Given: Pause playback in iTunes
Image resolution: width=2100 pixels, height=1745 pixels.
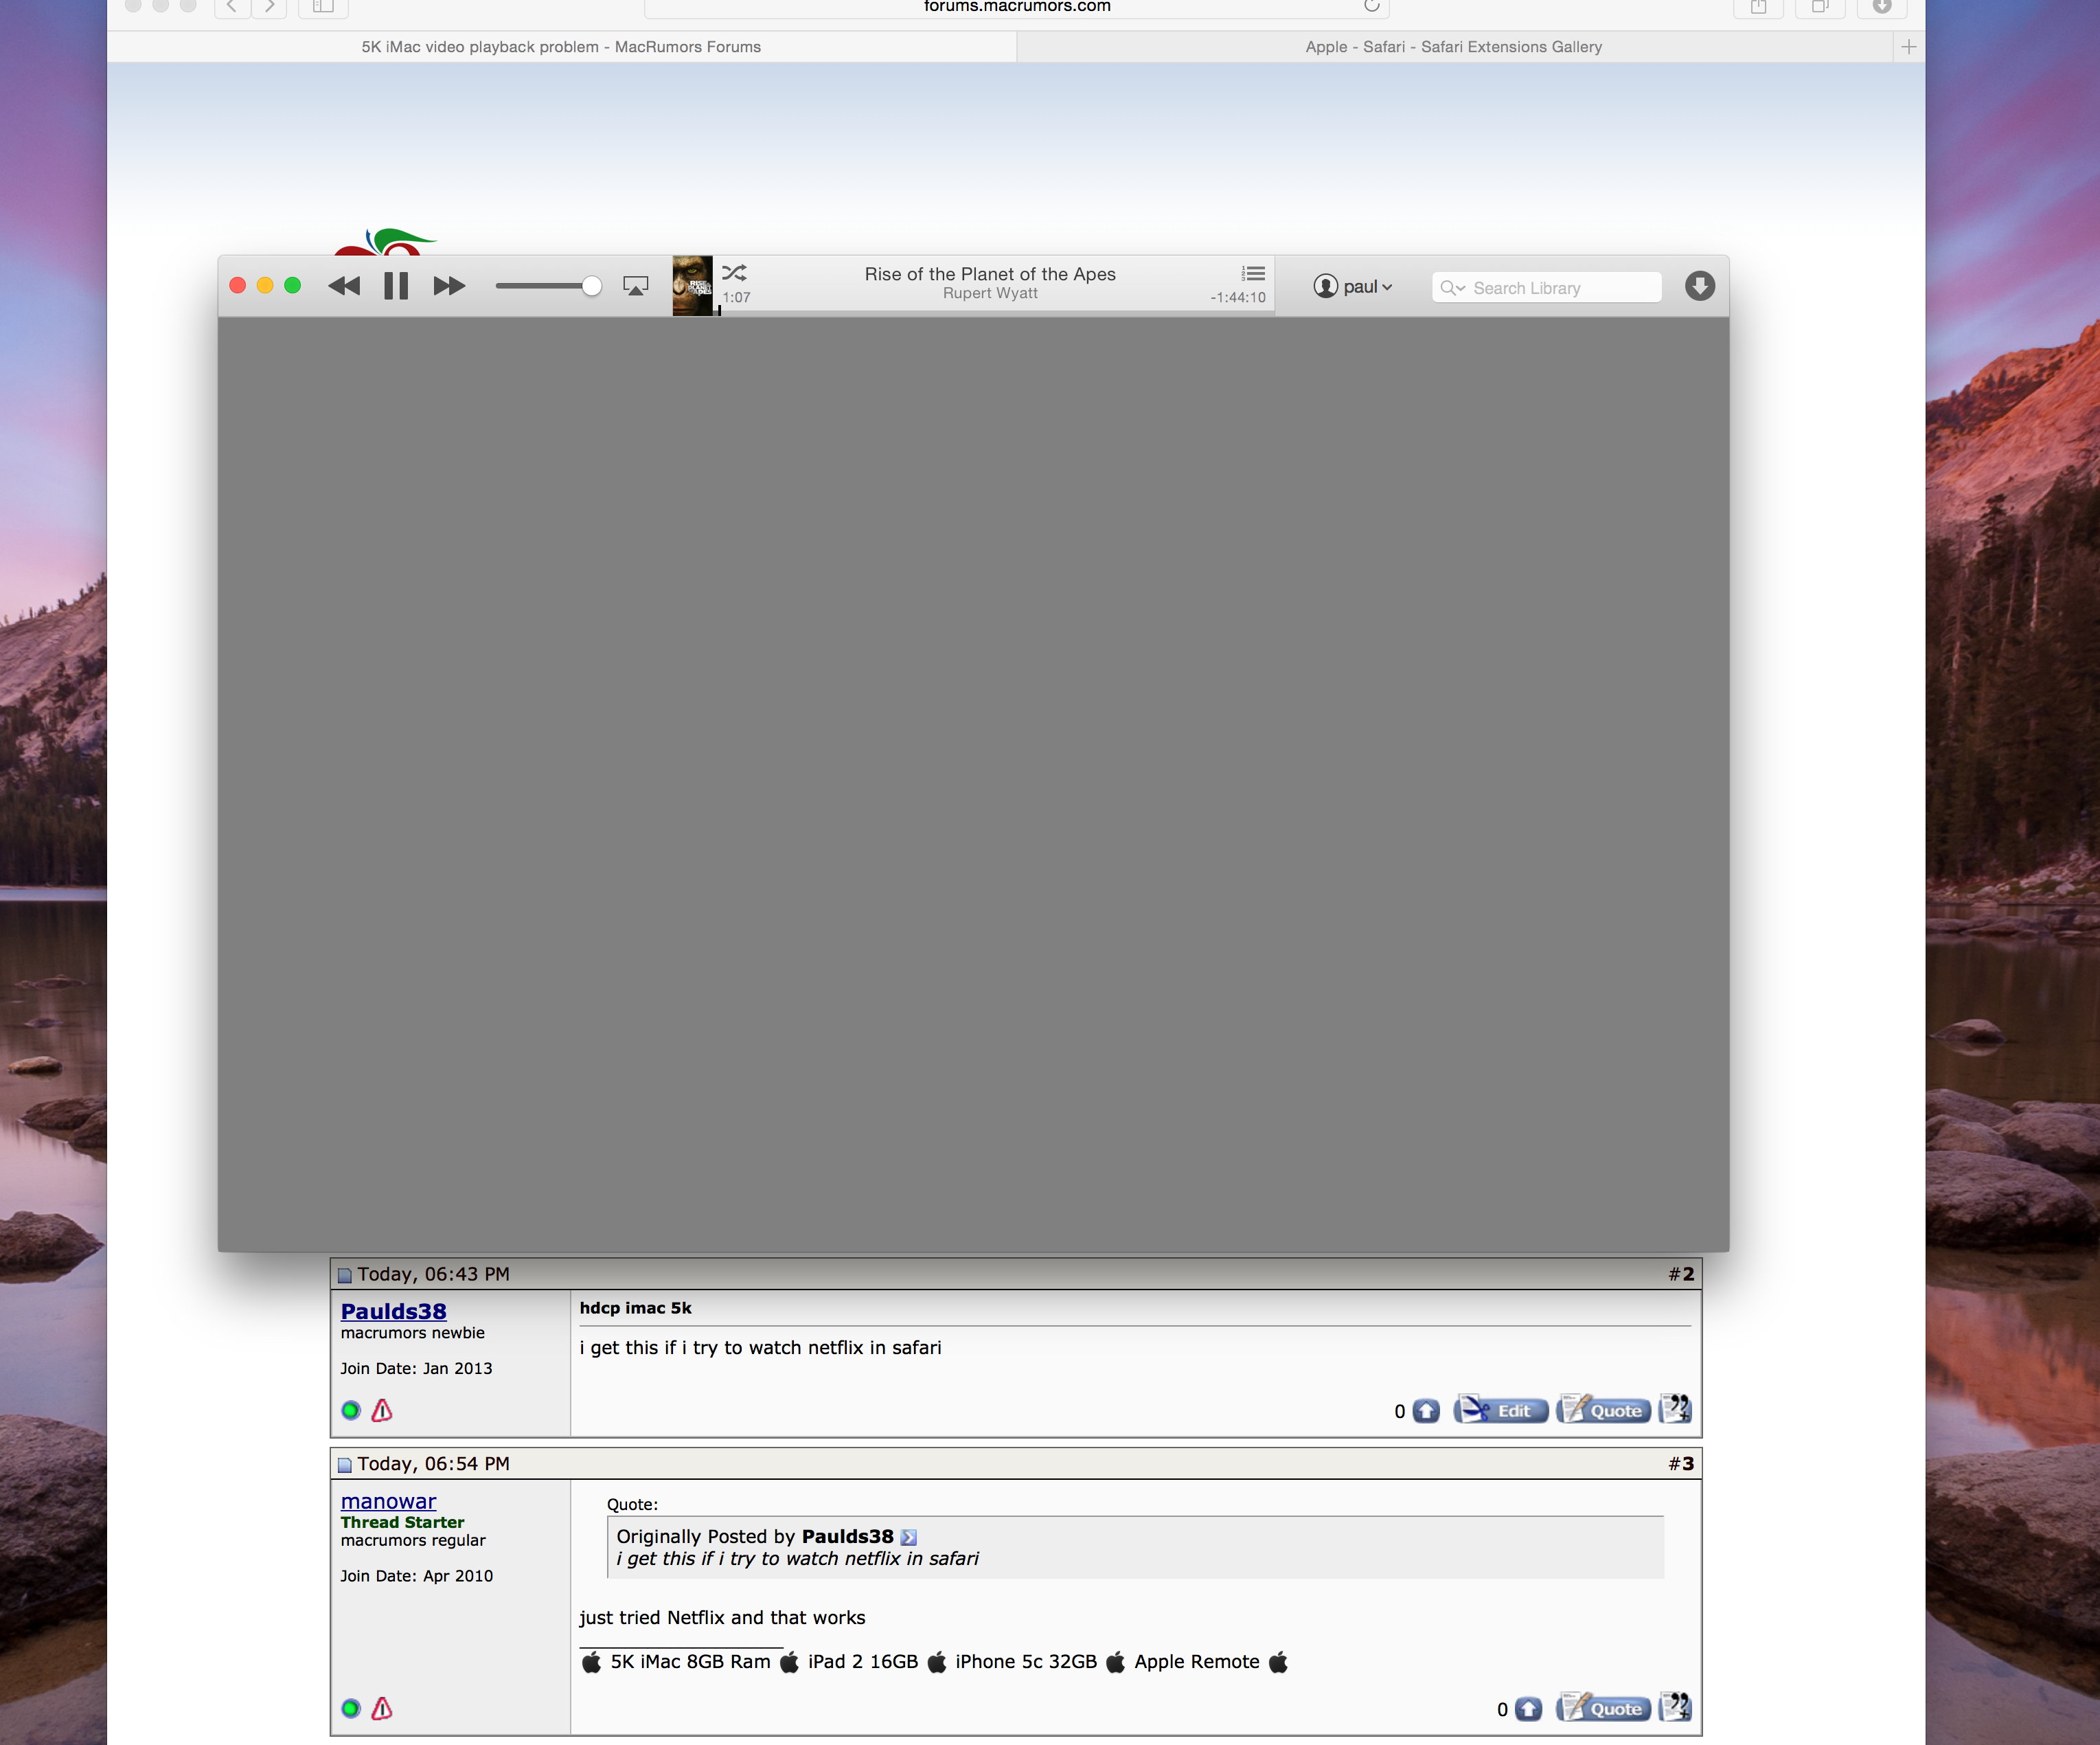Looking at the screenshot, I should pyautogui.click(x=396, y=286).
